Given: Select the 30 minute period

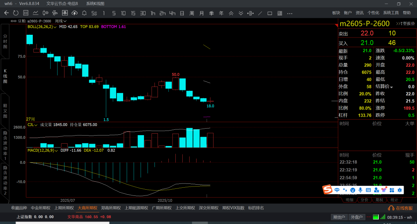Looking at the screenshot, I should pos(143,13).
